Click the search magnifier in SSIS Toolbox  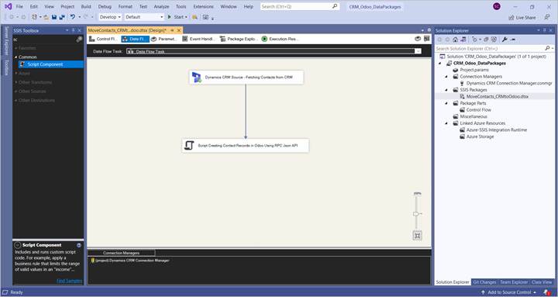[x=79, y=40]
